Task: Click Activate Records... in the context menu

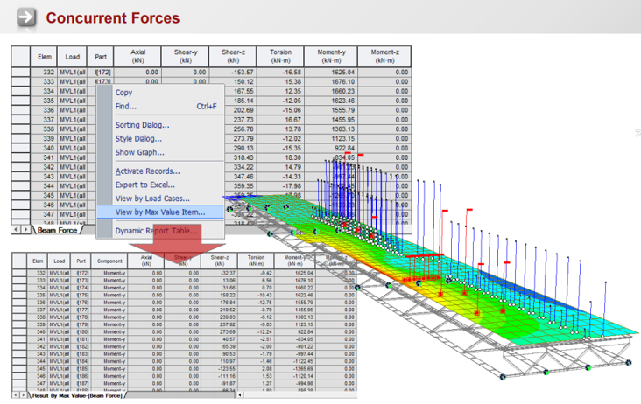Action: 147,171
